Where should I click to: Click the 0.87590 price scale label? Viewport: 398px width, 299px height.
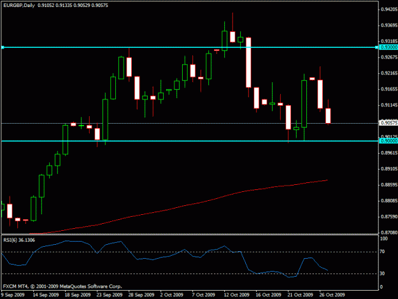click(389, 217)
